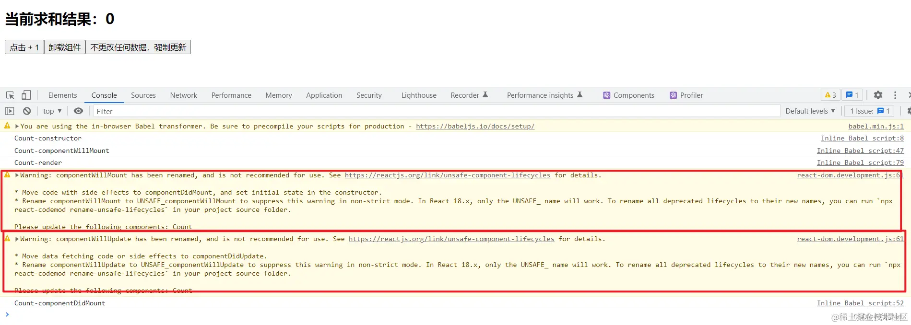Open unsafe-component-lifecycles link in componentWillMount warning
The image size is (911, 325).
click(448, 175)
